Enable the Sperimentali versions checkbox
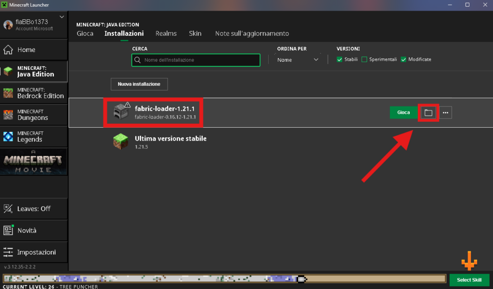The image size is (493, 289). (364, 59)
